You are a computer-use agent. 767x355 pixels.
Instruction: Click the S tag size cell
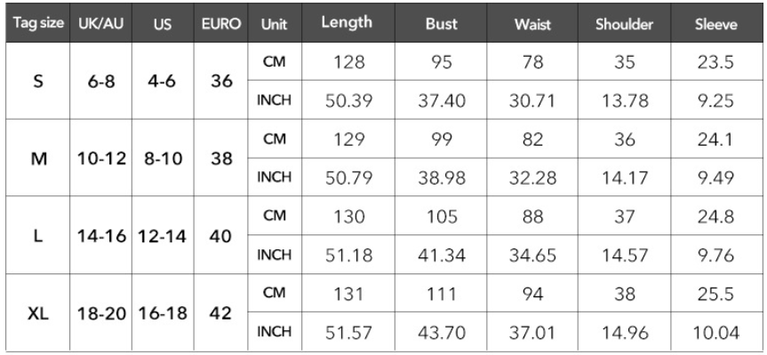click(38, 81)
